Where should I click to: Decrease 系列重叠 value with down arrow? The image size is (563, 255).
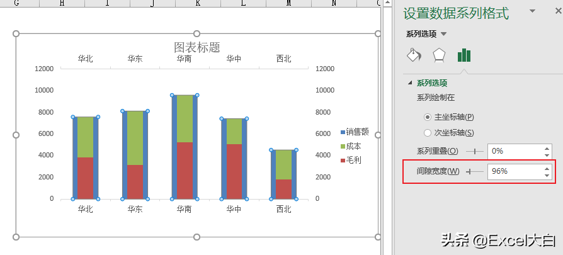(547, 155)
